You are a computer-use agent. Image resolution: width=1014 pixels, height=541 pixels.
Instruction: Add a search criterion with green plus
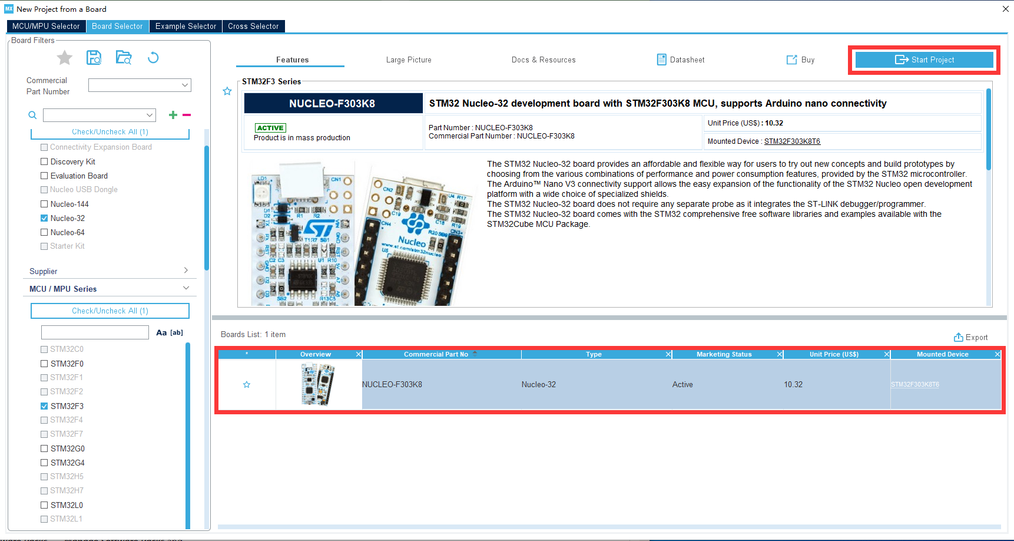(173, 115)
